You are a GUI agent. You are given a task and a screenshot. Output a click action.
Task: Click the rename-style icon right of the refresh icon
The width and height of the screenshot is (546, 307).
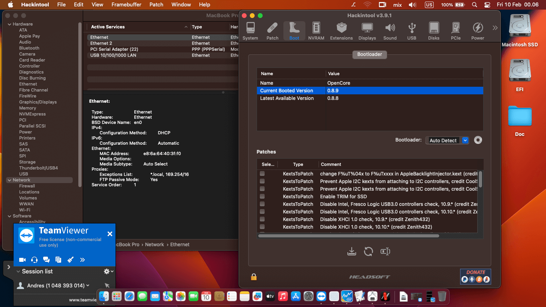(385, 251)
